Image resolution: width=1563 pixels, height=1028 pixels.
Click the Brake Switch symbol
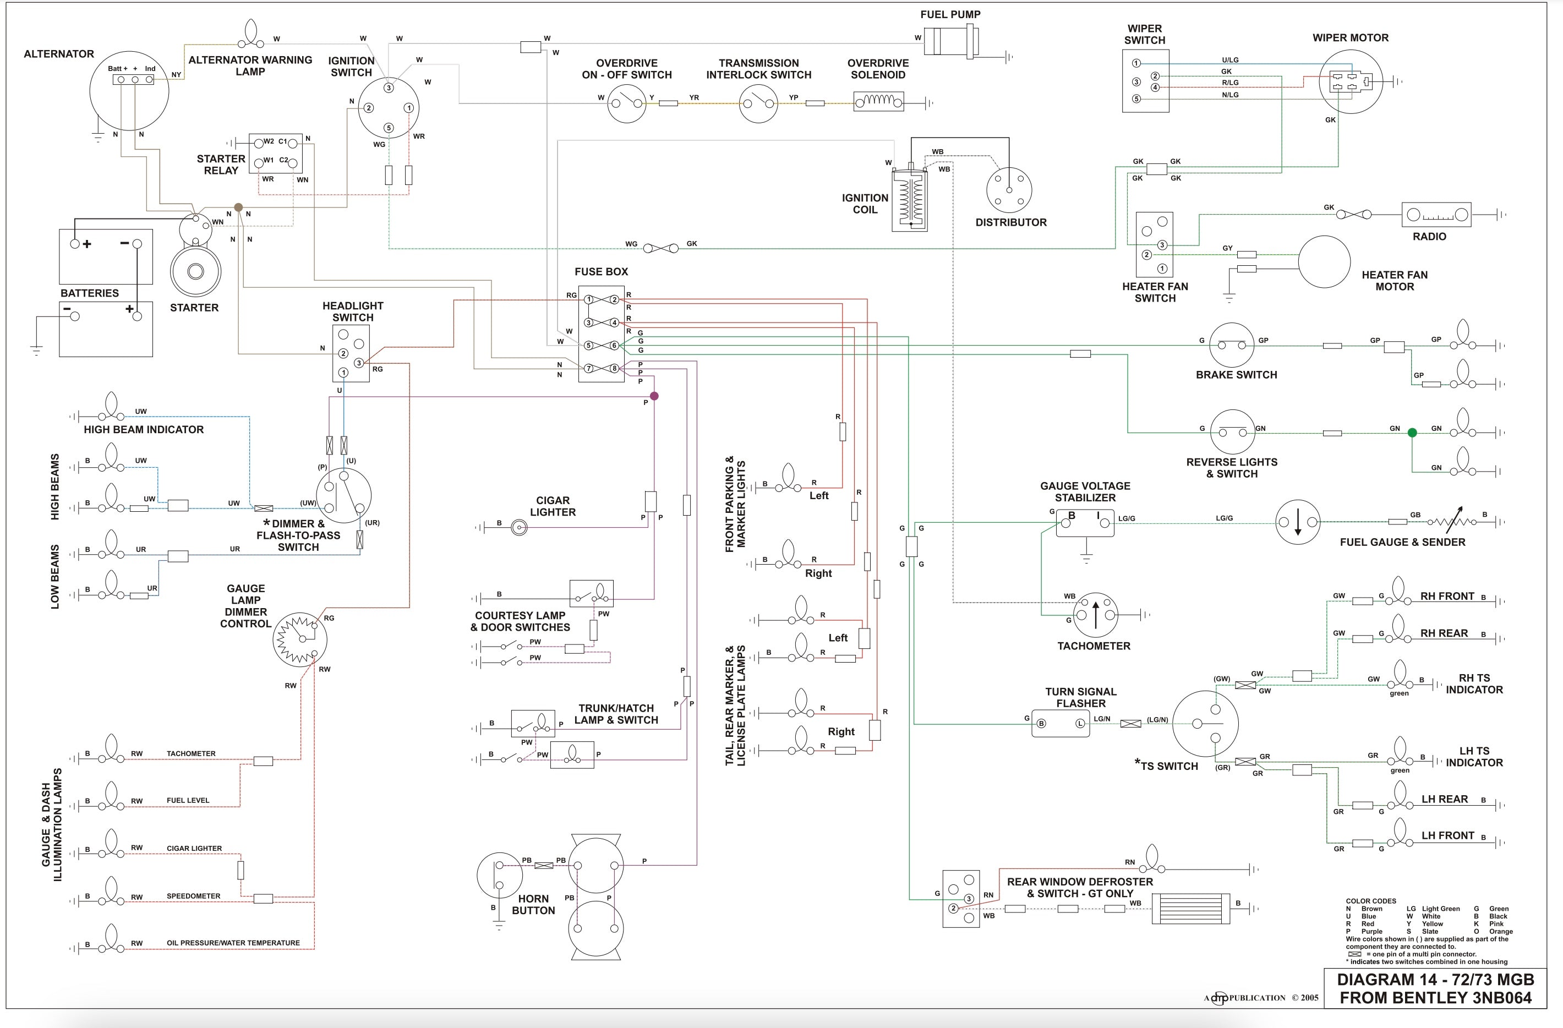tap(1231, 345)
